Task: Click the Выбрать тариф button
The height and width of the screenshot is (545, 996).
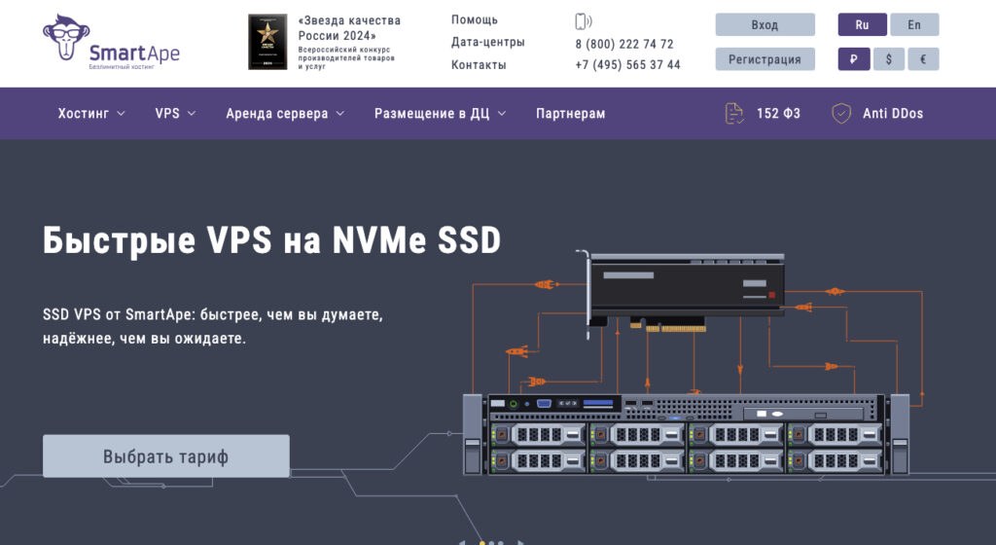Action: (165, 456)
